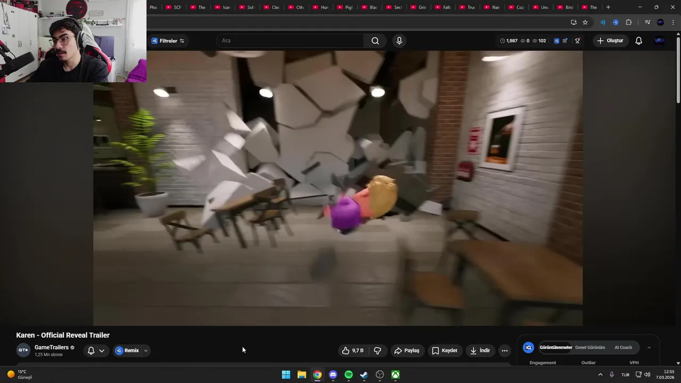681x383 pixels.
Task: Click the page vertical scrollbar
Action: pos(678,69)
